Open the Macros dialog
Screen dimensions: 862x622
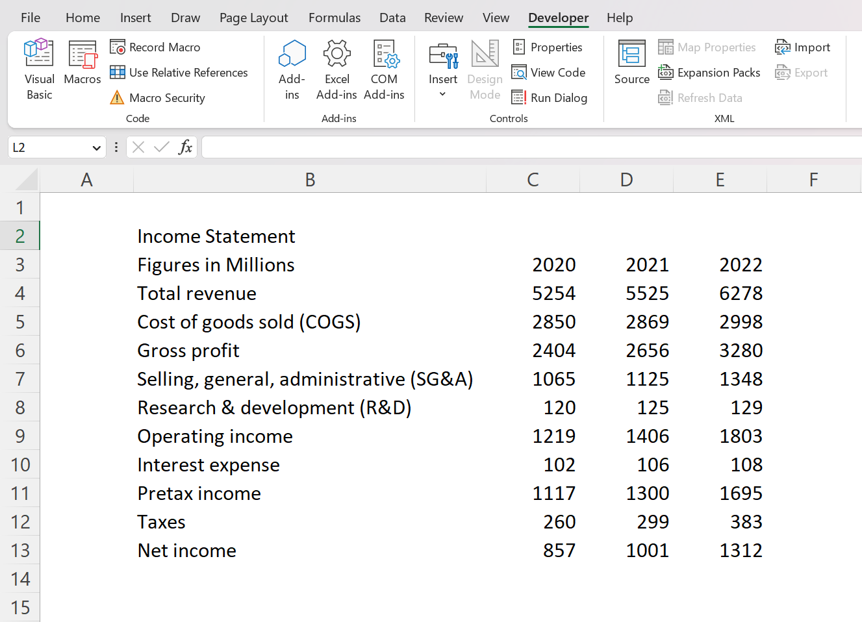[x=82, y=68]
